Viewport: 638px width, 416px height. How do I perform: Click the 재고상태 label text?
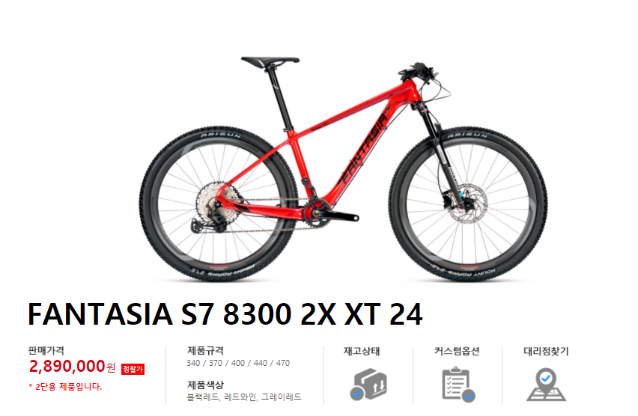click(362, 351)
